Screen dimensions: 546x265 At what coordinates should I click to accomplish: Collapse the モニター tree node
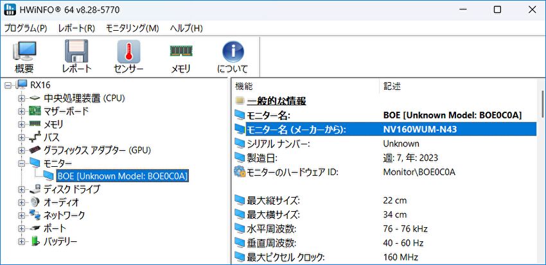[x=22, y=164]
